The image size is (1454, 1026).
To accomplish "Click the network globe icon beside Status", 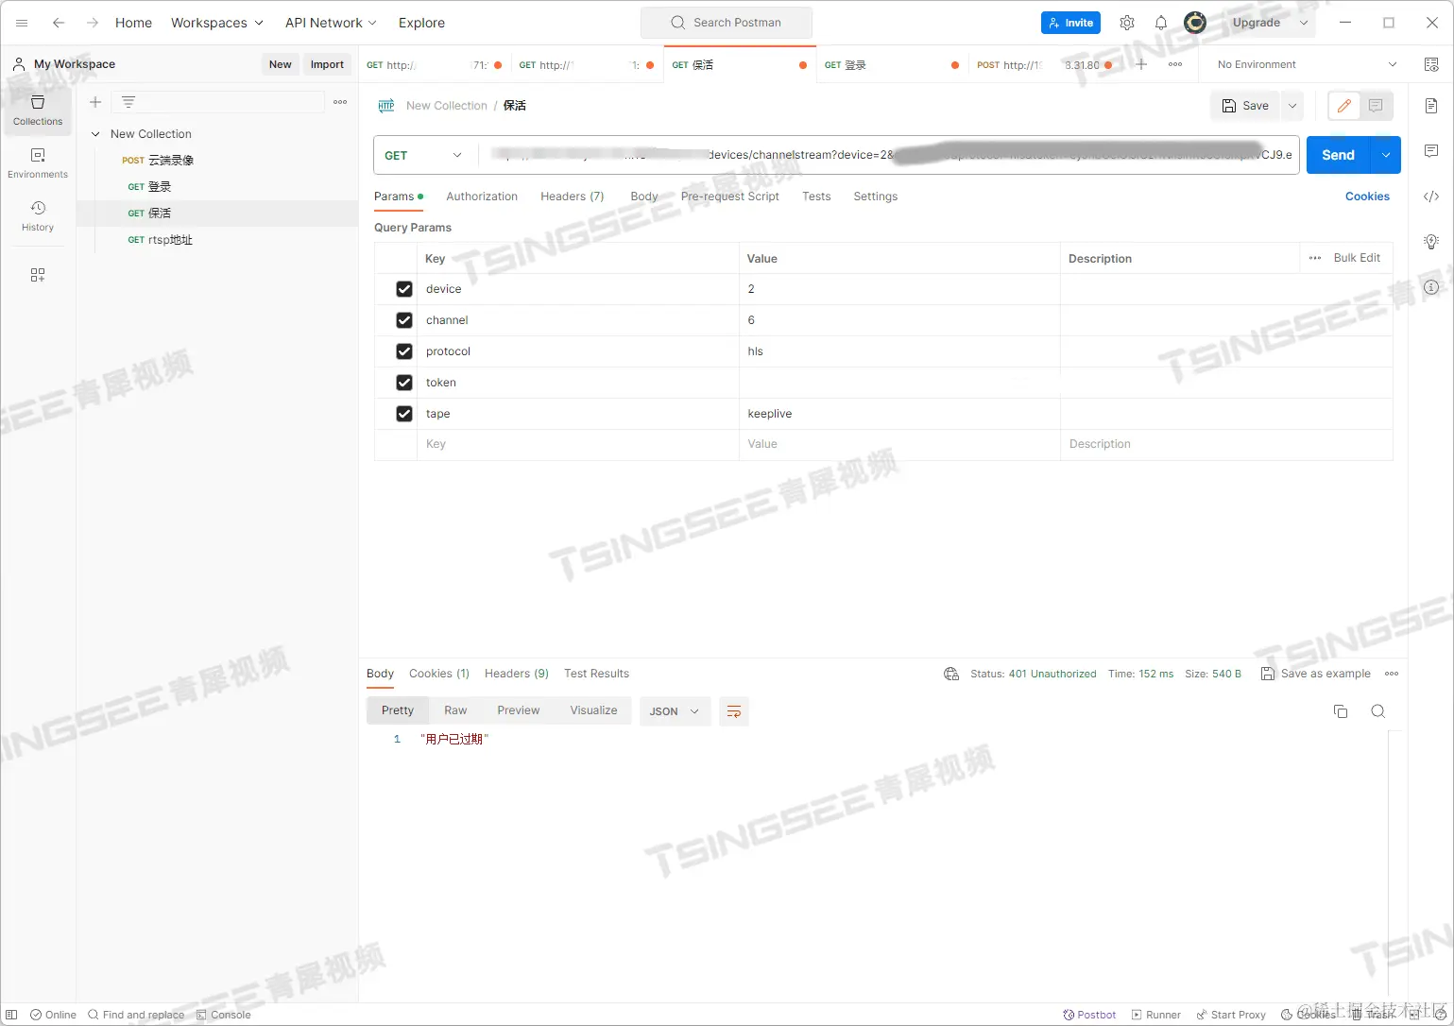I will [x=951, y=674].
